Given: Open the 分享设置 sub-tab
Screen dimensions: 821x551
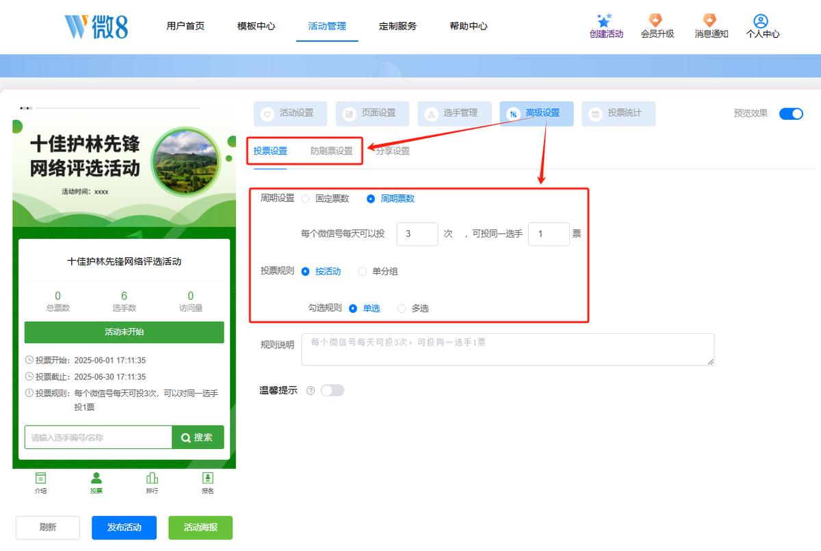Looking at the screenshot, I should (x=393, y=151).
